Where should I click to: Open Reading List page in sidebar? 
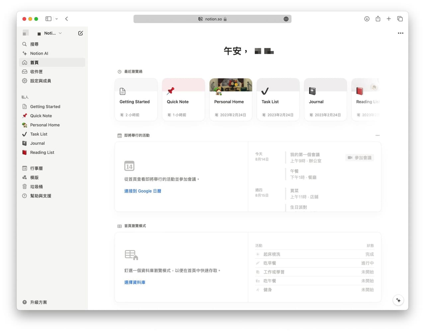[42, 153]
